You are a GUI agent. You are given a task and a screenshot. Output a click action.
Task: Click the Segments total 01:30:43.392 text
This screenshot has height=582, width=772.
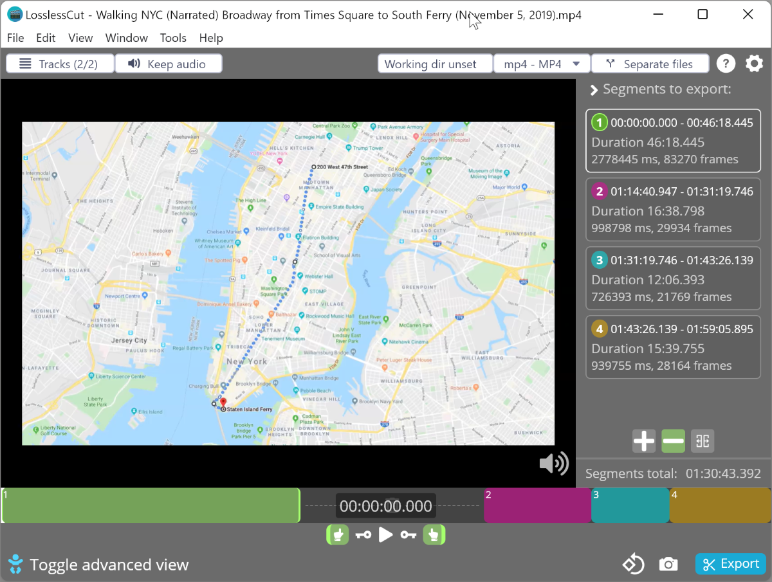point(673,474)
